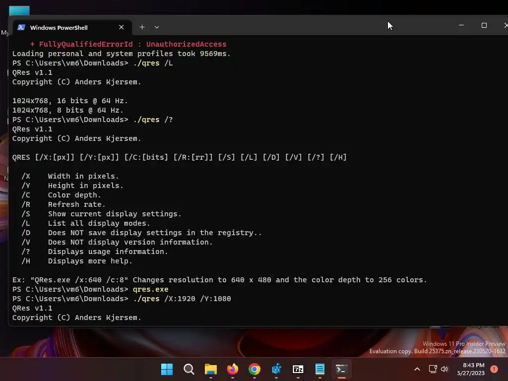The height and width of the screenshot is (381, 508).
Task: Open the blue cubes app in taskbar
Action: (276, 369)
